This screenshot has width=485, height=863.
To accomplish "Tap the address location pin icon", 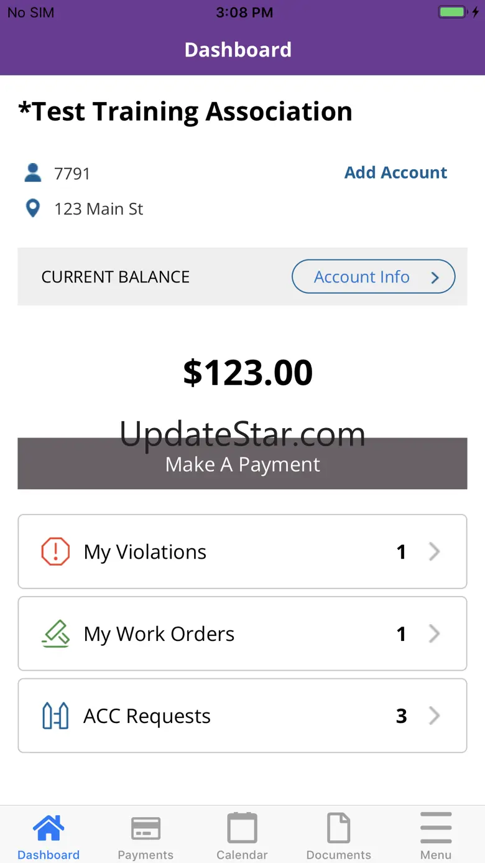I will 33,208.
